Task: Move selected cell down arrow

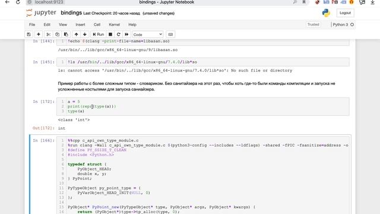Action: [85, 34]
